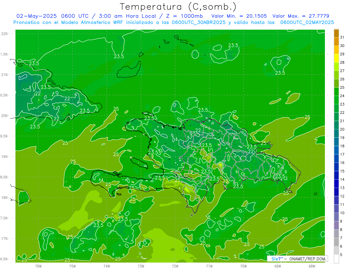Screen dimensions: 350x270
Task: Click the 'Valor Max. = 27.7779' text
Action: click(301, 16)
